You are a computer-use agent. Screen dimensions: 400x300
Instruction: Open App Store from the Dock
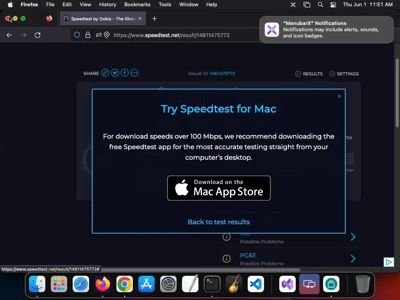[146, 284]
